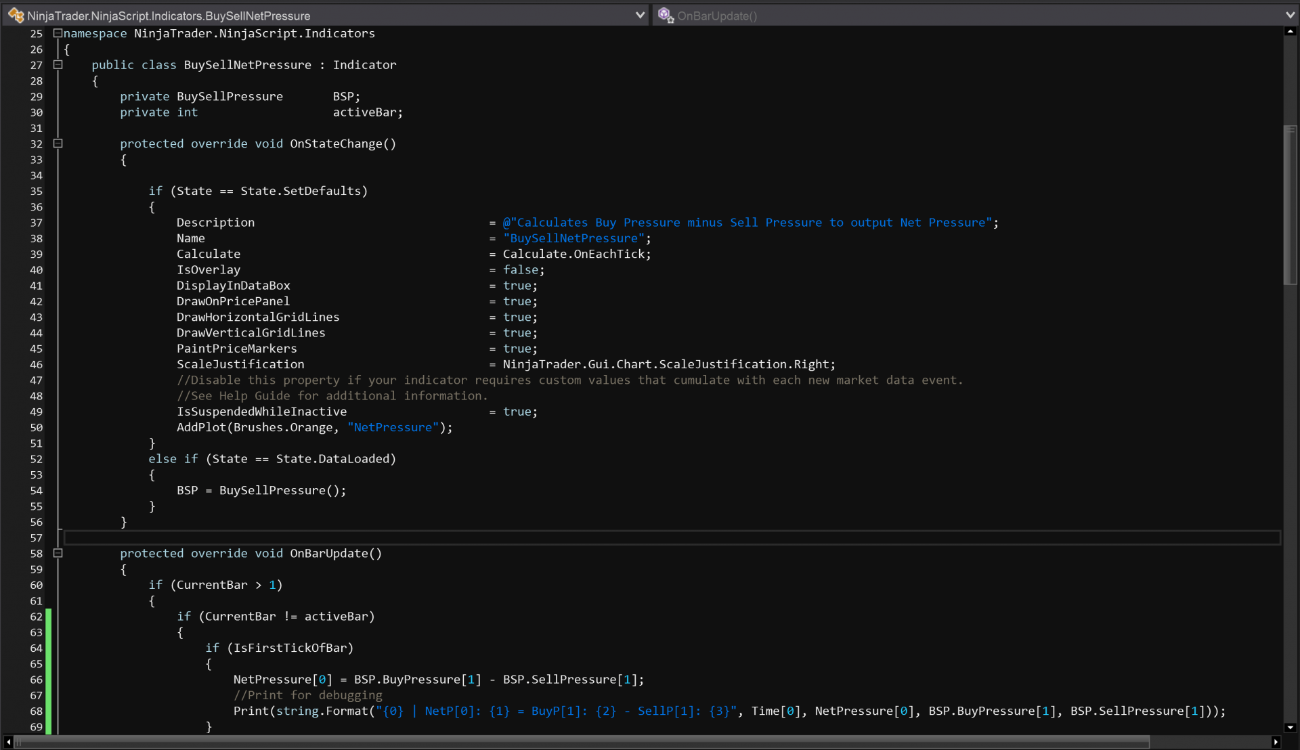
Task: Click the horizontal scrollbar right arrow
Action: 1276,743
